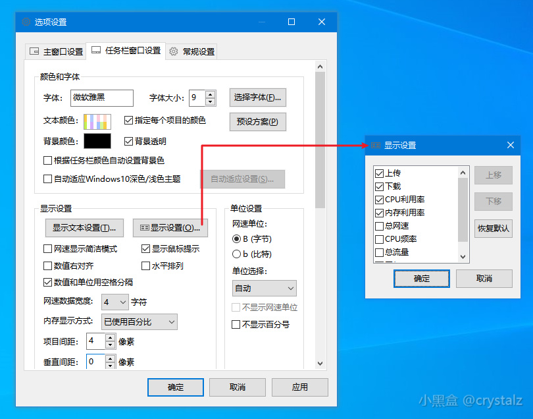
Task: Close the 选项设置 window
Action: coord(322,22)
